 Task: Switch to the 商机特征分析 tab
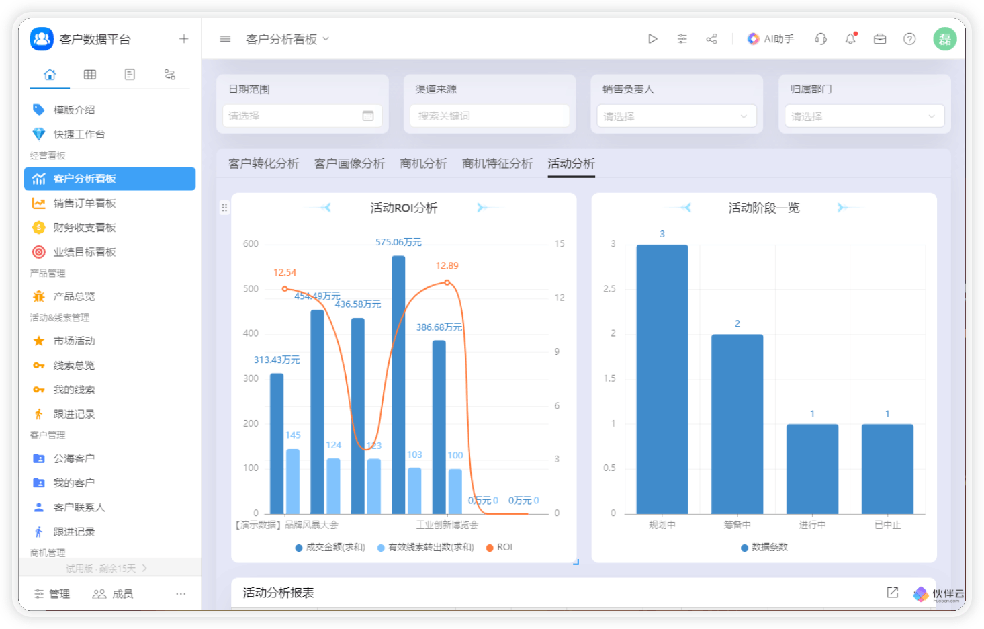497,163
